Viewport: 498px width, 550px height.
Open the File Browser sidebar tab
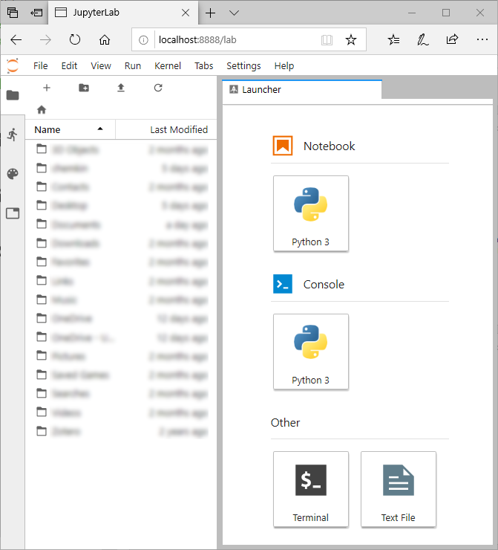pyautogui.click(x=13, y=95)
